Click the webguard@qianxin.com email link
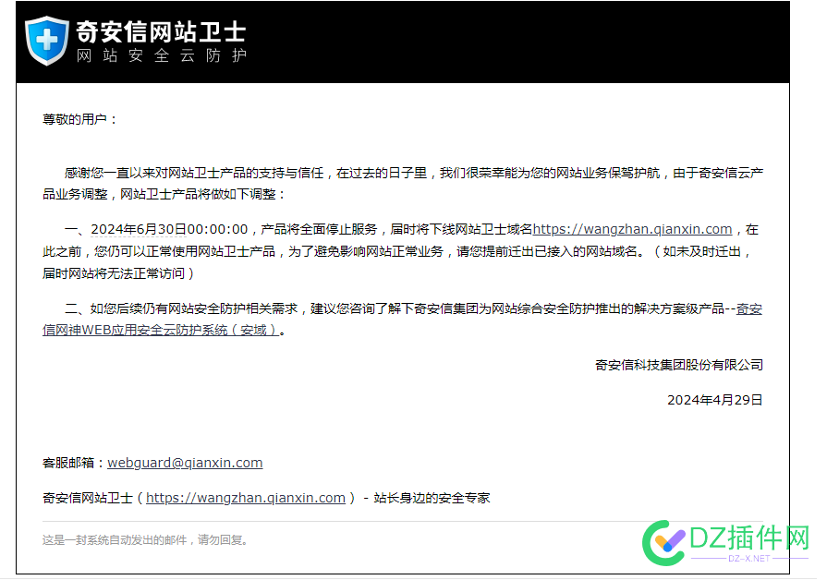 185,463
